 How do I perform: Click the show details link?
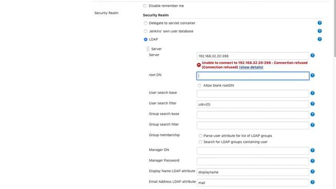251,67
